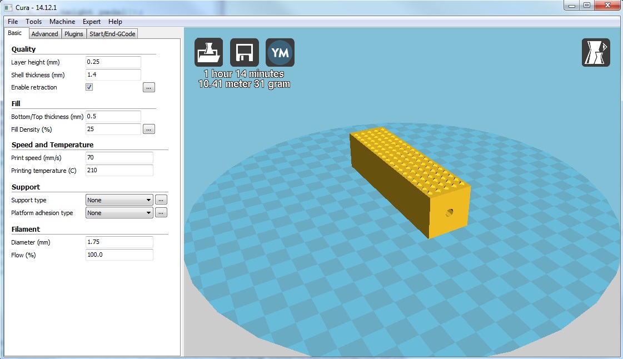This screenshot has height=359, width=623.
Task: Switch to the Start/End-GCode tab
Action: tap(113, 34)
